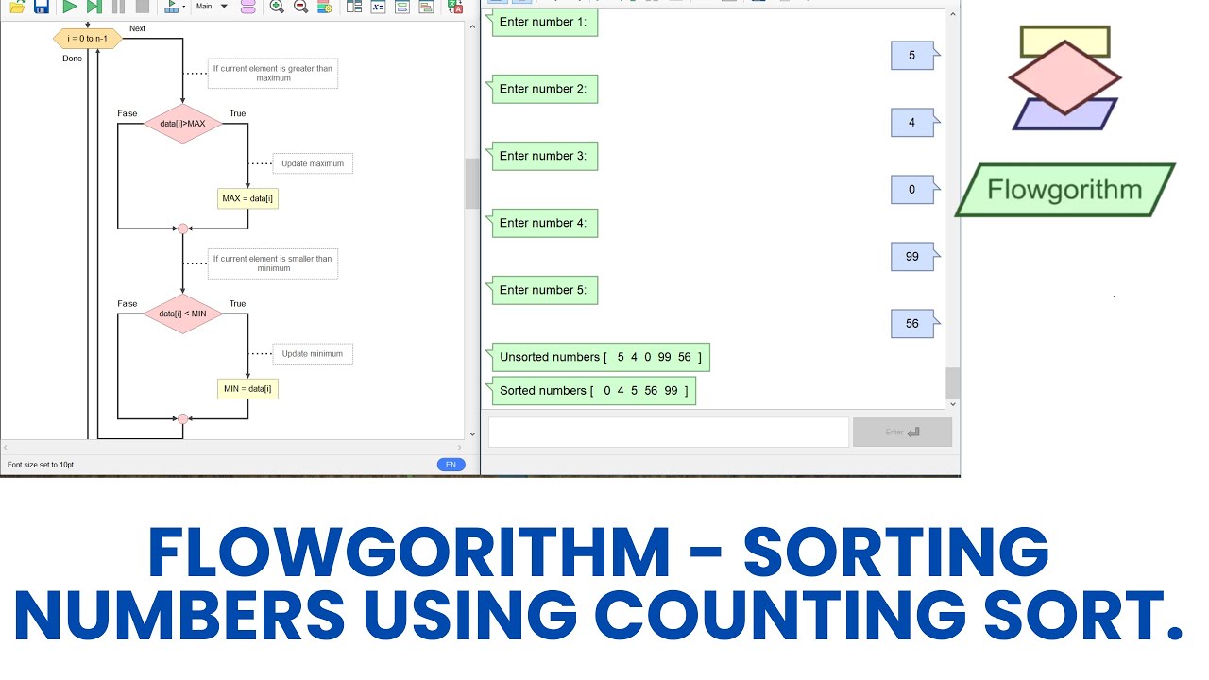Click the merge node below MIN assignment
The height and width of the screenshot is (680, 1209).
point(182,418)
